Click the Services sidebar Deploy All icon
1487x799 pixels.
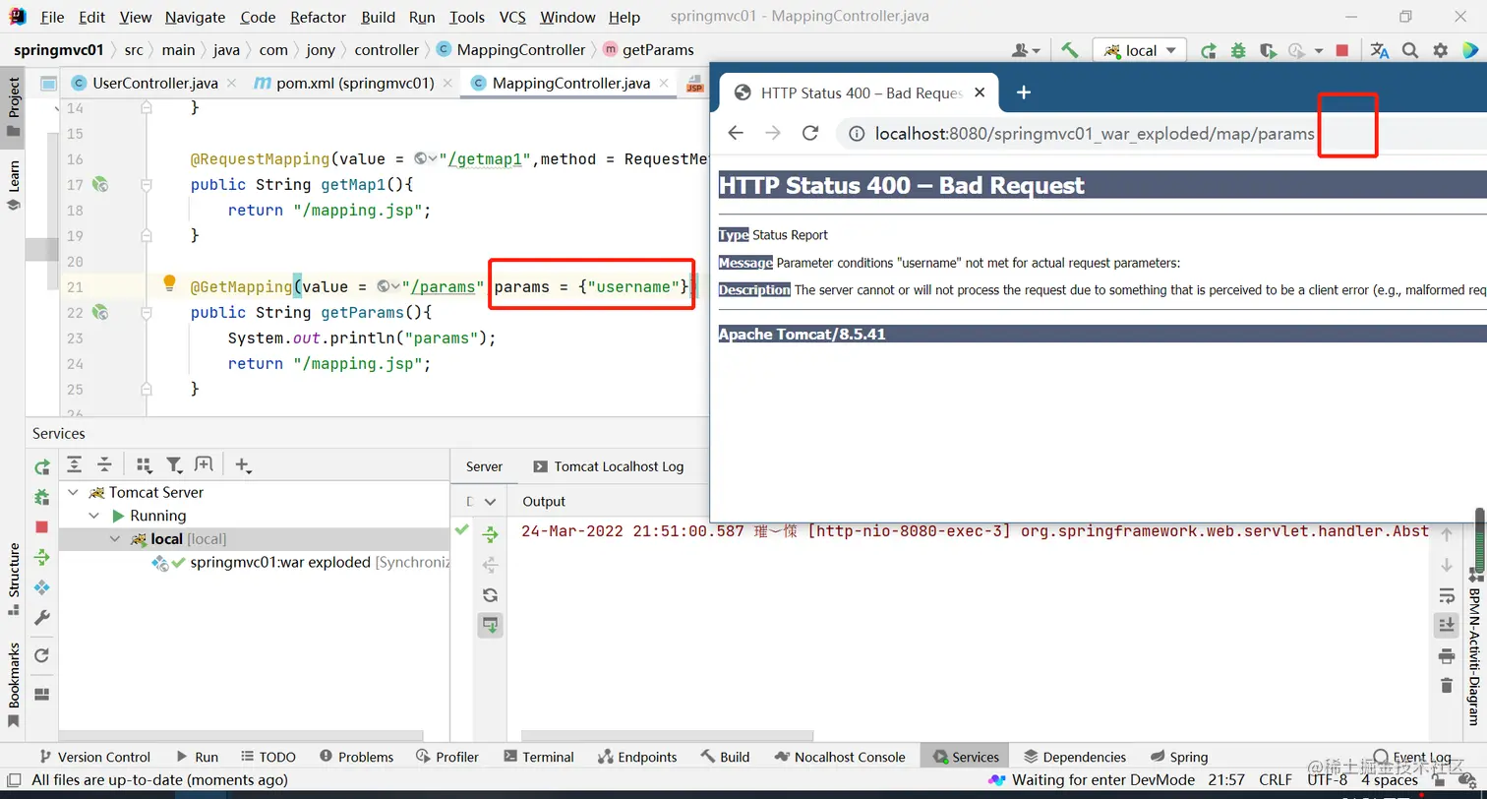(41, 557)
